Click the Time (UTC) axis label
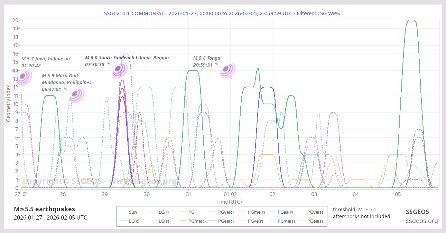 (229, 202)
